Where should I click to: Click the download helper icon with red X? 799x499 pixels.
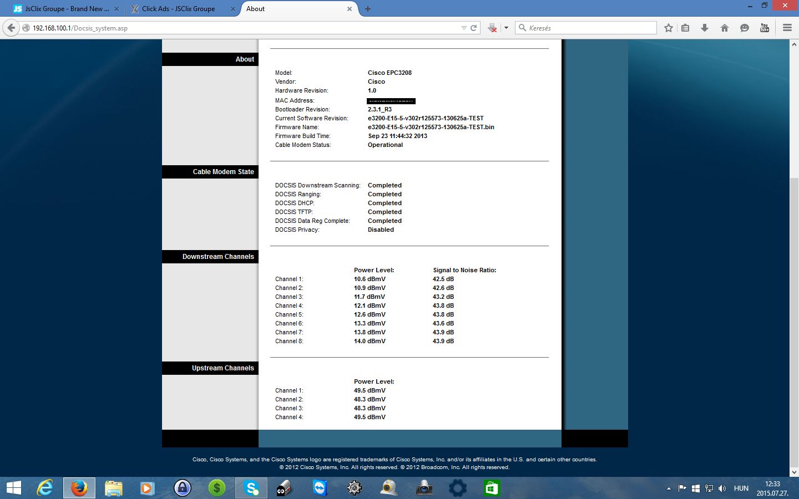pyautogui.click(x=492, y=28)
